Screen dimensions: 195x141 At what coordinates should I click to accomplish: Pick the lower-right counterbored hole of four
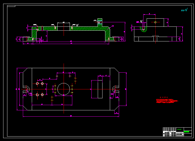42,95
